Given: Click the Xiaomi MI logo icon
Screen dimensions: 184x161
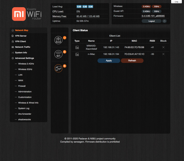Looking at the screenshot, I should [19, 14].
